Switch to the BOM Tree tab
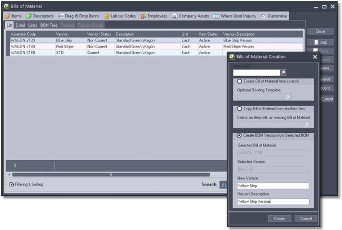This screenshot has height=230, width=342. 49,26
